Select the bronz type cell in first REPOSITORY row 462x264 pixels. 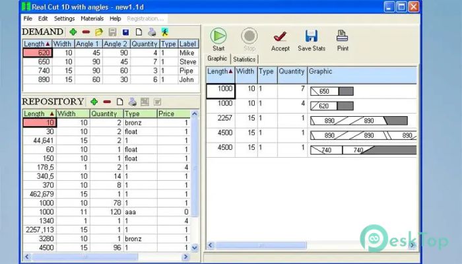141,123
